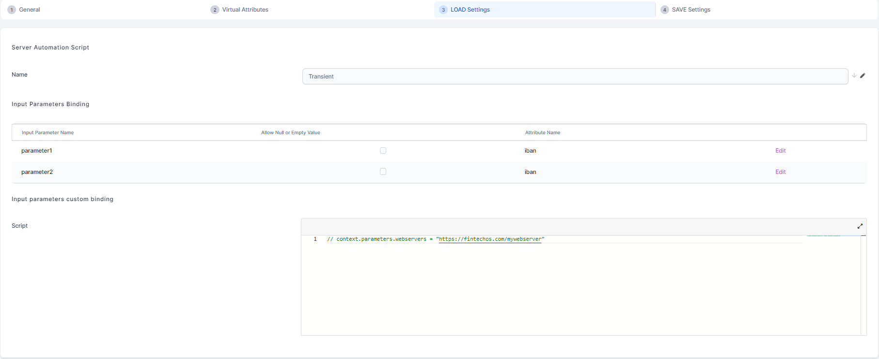Enable Allow Null for parameter1
Screen dimensions: 879x359
tap(383, 151)
